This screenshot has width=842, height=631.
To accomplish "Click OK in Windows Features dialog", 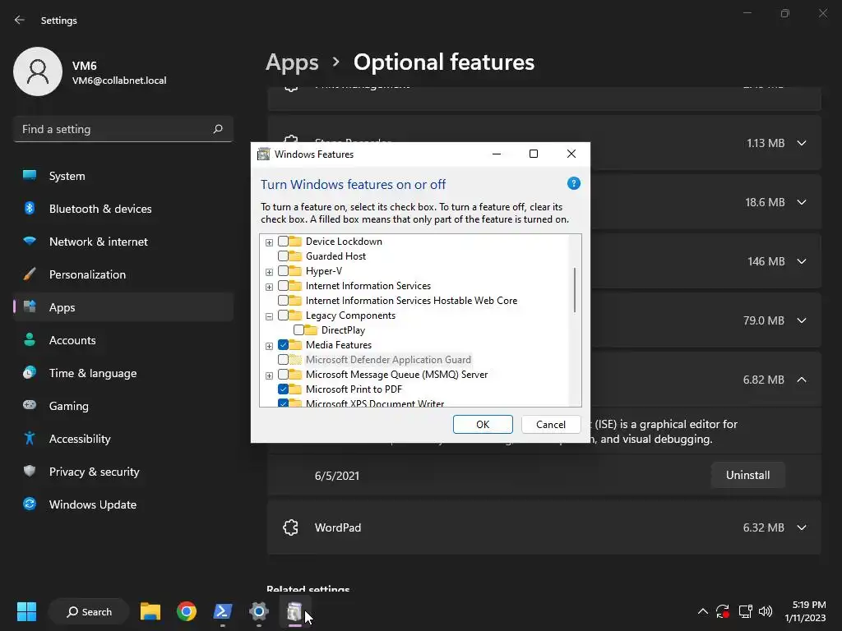I will 483,425.
